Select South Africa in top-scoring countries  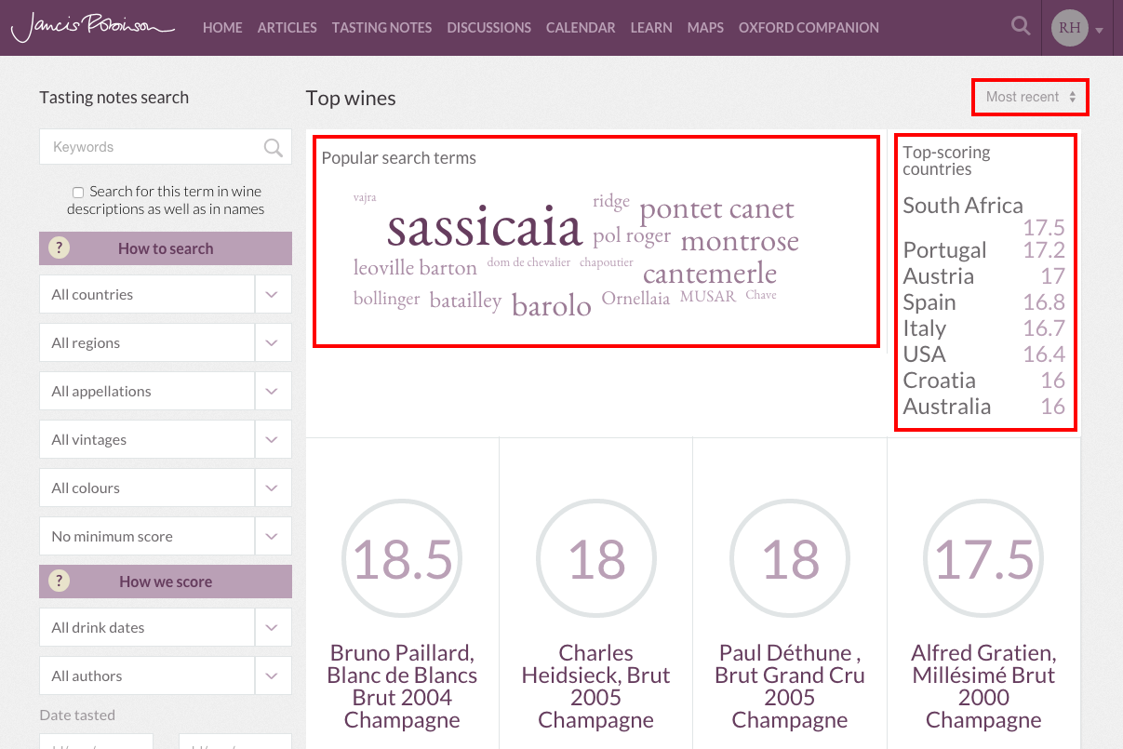coord(962,206)
